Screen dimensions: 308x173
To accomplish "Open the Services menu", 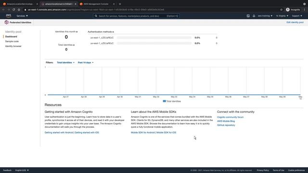I will [x=22, y=16].
